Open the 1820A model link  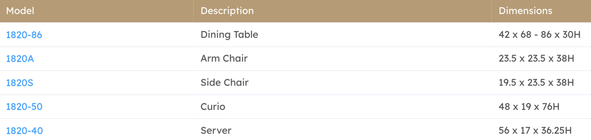point(20,59)
